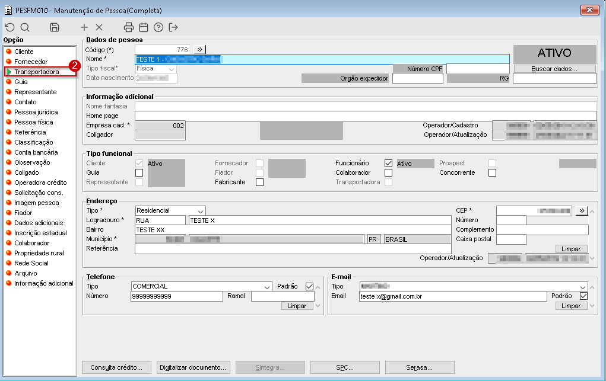Open Informação adicional in Opção list
Viewport: 606px width, 381px height.
[x=44, y=283]
